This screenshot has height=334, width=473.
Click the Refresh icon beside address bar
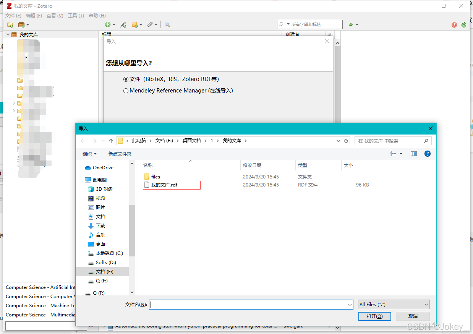[x=346, y=141]
